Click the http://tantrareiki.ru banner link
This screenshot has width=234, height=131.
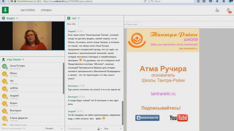(188, 48)
